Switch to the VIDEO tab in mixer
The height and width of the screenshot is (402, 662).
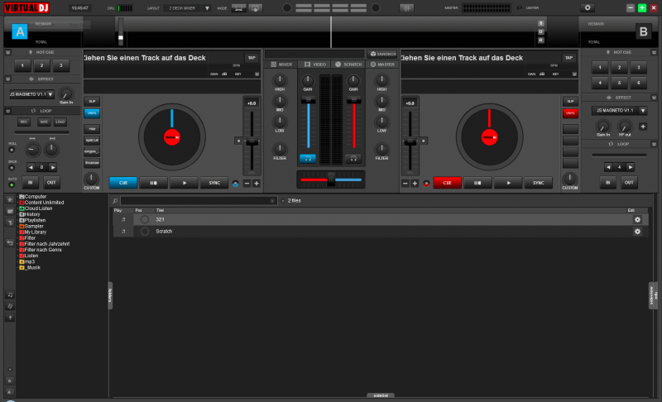click(x=317, y=64)
